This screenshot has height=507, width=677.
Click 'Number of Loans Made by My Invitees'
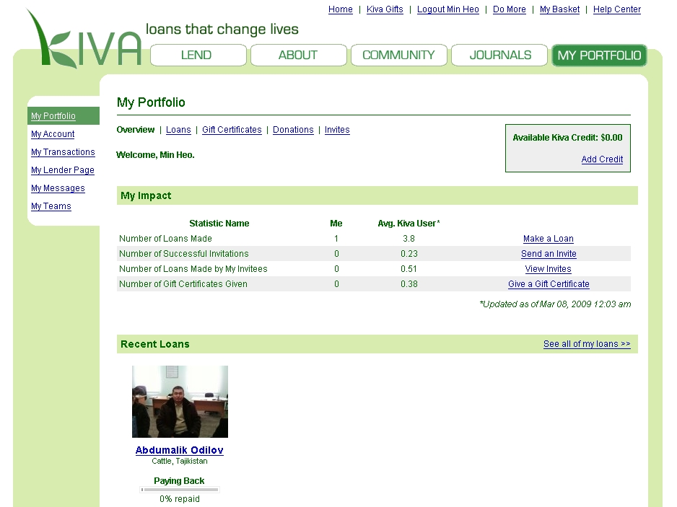(x=193, y=269)
